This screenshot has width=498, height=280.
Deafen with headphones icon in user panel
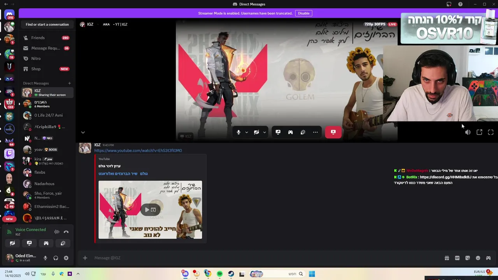point(56,258)
